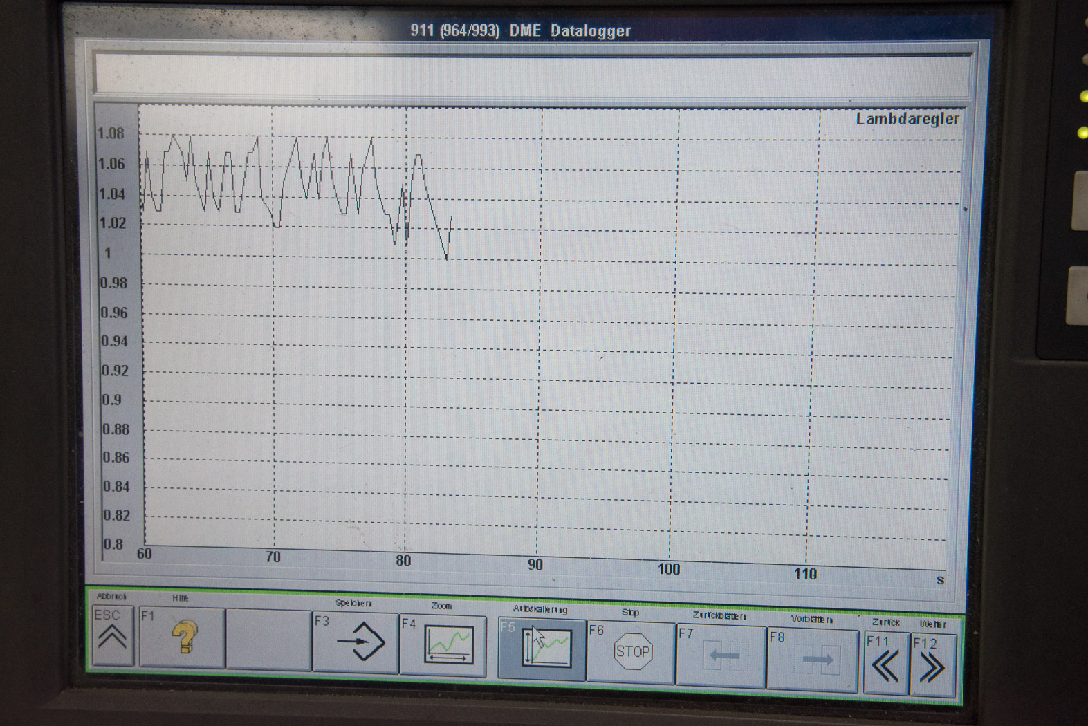The height and width of the screenshot is (726, 1088).
Task: Go back with the F11 Zurück button
Action: pyautogui.click(x=885, y=663)
